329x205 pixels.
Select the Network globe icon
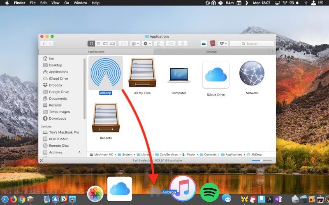[252, 73]
